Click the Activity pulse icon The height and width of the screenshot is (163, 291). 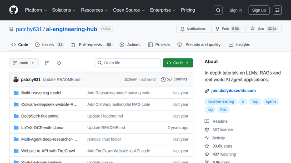(207, 138)
